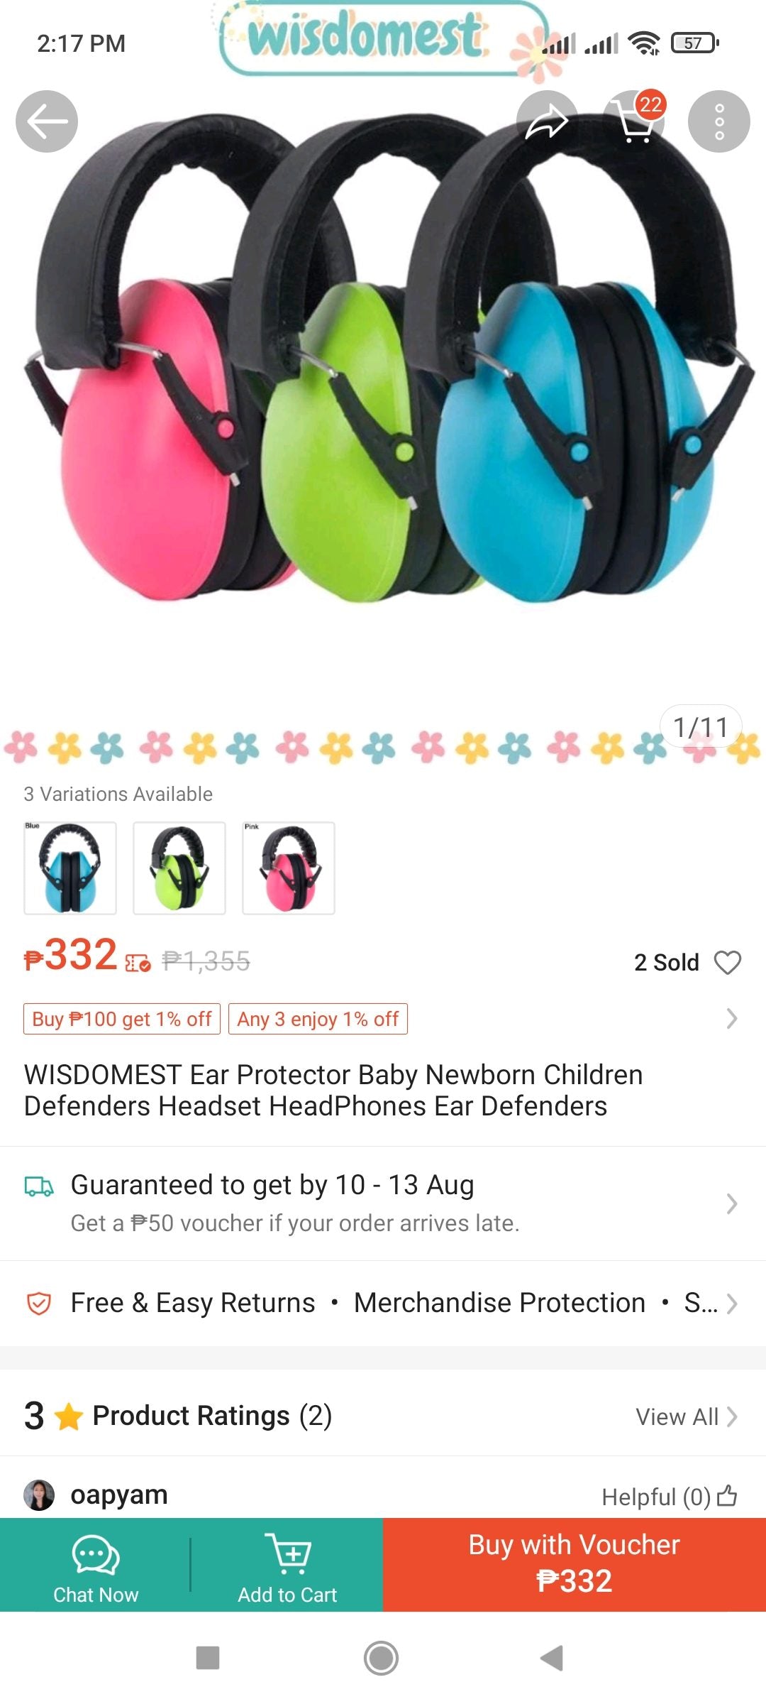Tap the Android home navigation button

point(381,1658)
